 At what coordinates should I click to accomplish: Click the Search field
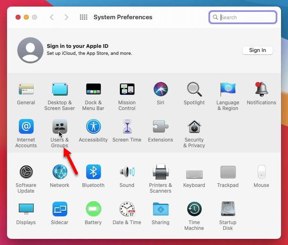pos(243,17)
